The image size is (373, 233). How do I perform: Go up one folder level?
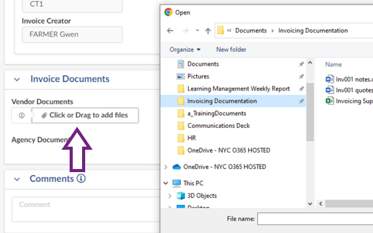click(x=208, y=30)
